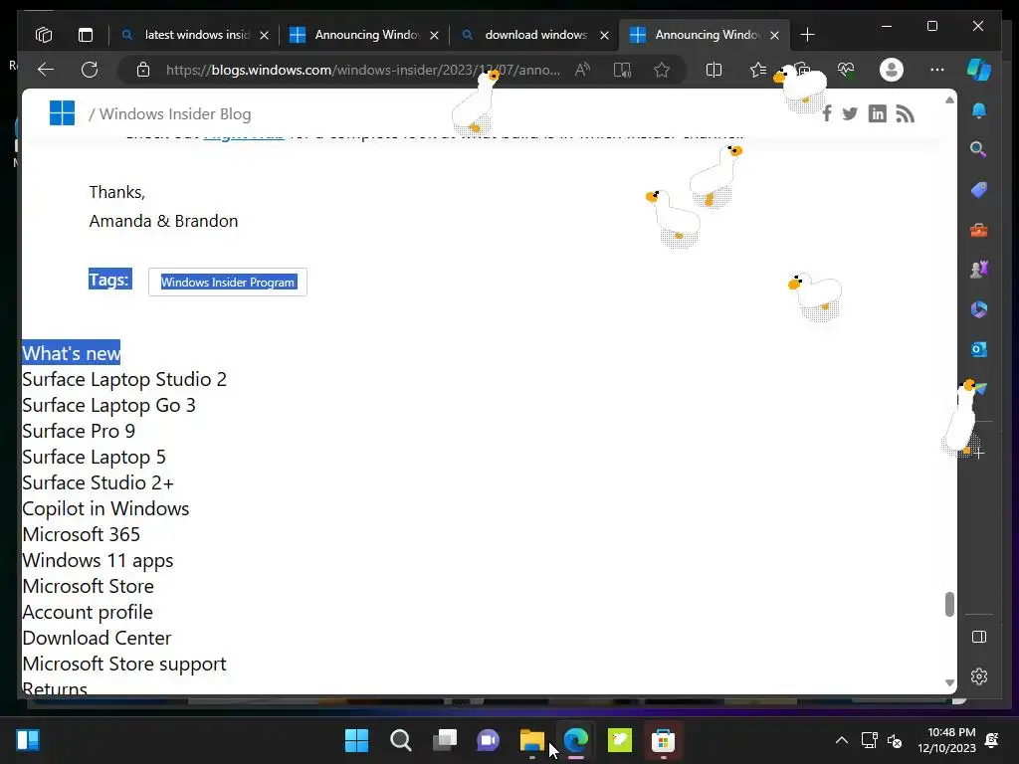Viewport: 1019px width, 764px height.
Task: Open the sidebar Search tool
Action: (x=979, y=150)
